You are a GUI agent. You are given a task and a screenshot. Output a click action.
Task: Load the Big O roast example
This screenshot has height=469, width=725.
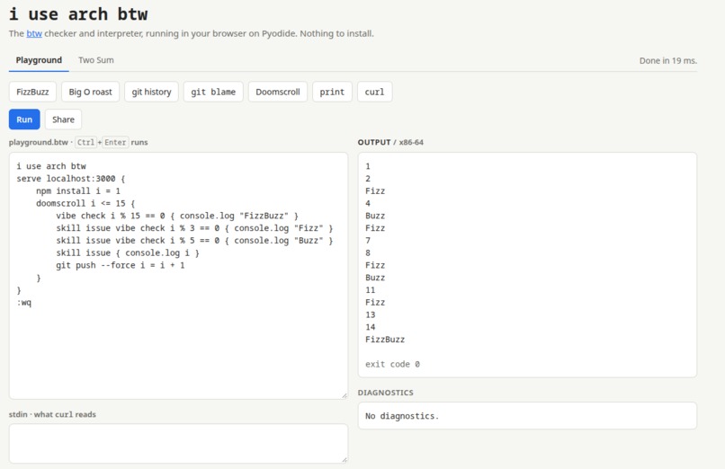[x=90, y=92]
